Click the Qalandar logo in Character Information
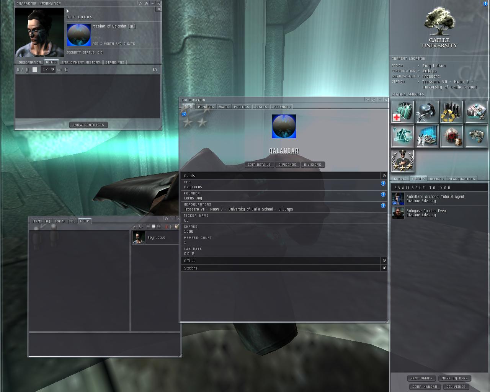This screenshot has width=490, height=392. click(79, 35)
